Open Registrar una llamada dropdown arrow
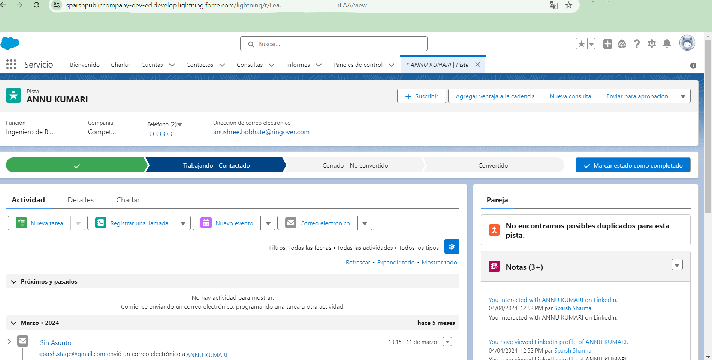The image size is (712, 360). tap(183, 223)
